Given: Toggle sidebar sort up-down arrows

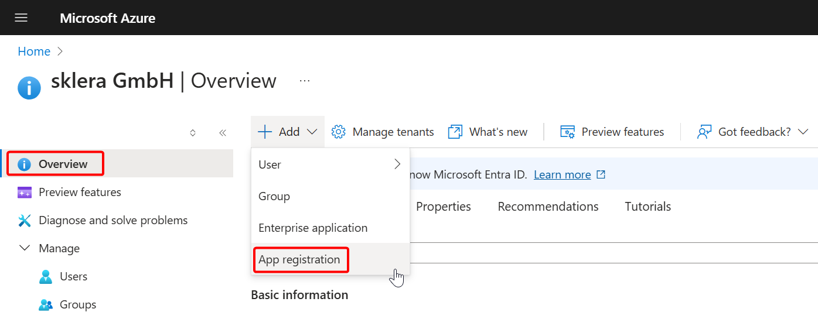Looking at the screenshot, I should [x=193, y=133].
